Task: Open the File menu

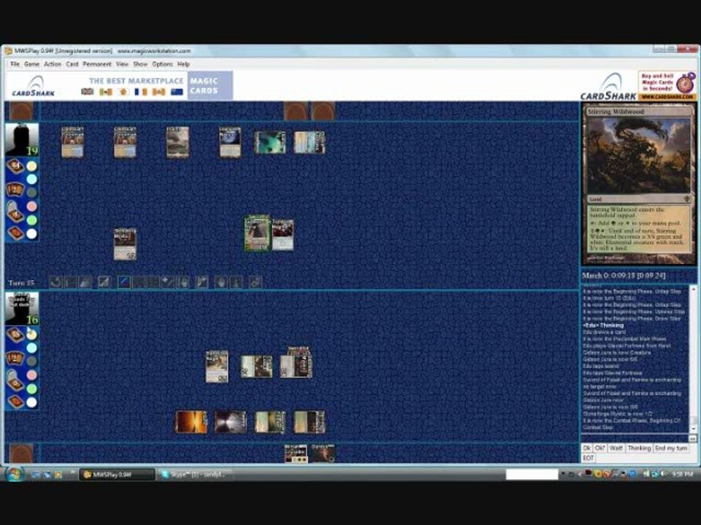Action: point(15,64)
